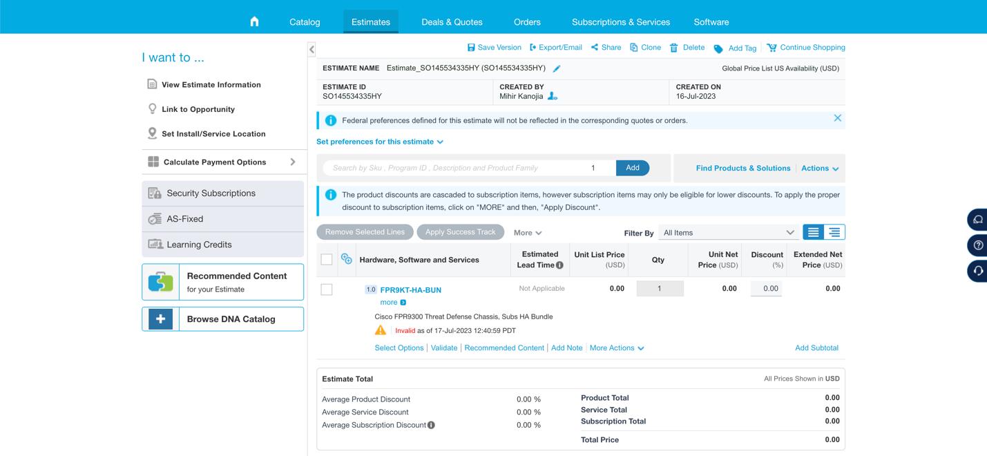The width and height of the screenshot is (987, 456).
Task: Open AS-Fixed option
Action: click(222, 219)
